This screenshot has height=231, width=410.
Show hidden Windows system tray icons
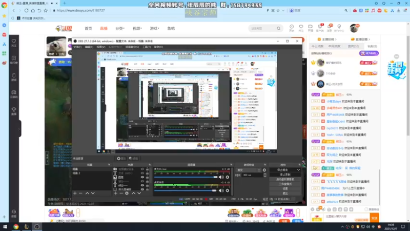tap(342, 227)
